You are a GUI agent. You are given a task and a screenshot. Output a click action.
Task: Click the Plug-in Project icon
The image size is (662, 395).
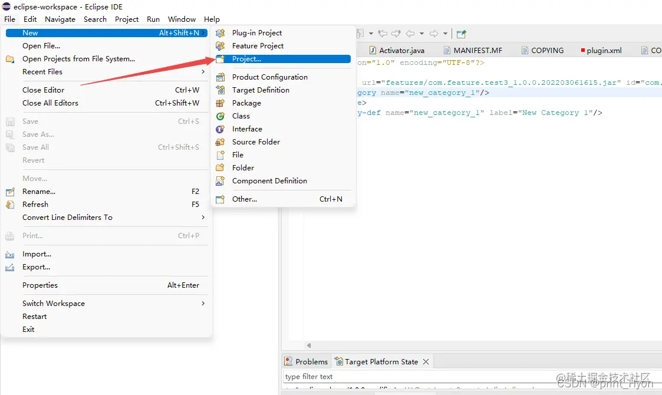click(220, 33)
